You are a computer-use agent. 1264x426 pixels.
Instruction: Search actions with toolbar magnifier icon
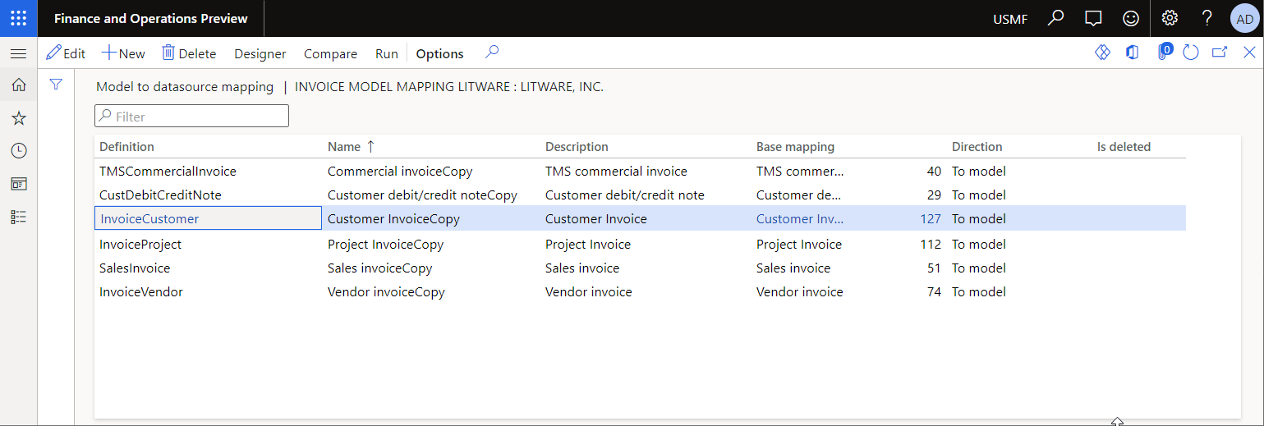[x=492, y=53]
